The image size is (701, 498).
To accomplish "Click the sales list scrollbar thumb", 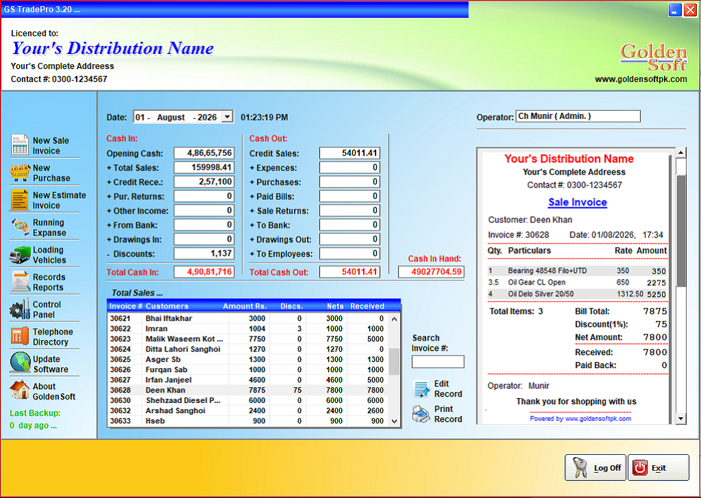I will point(394,362).
